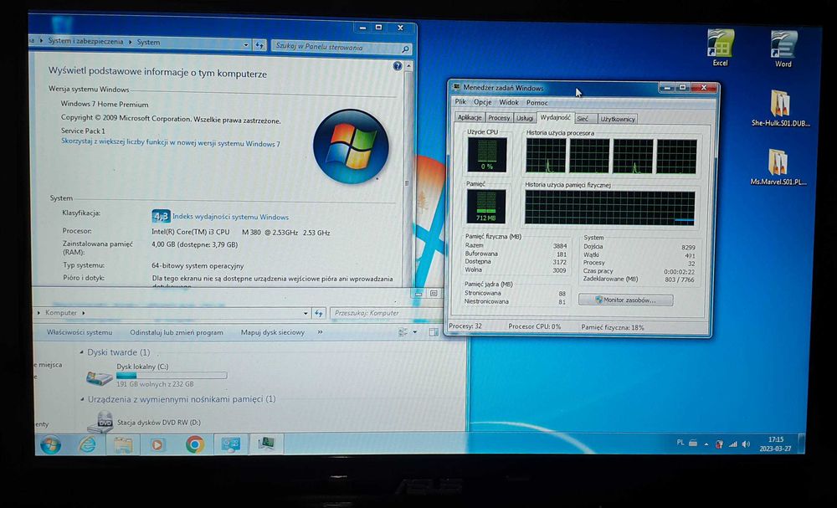Open the clock showing 17:15

pos(776,444)
